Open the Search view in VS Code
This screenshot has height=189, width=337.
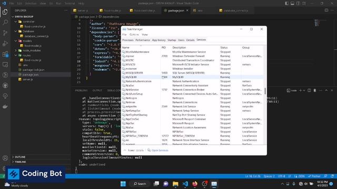(x=5, y=22)
